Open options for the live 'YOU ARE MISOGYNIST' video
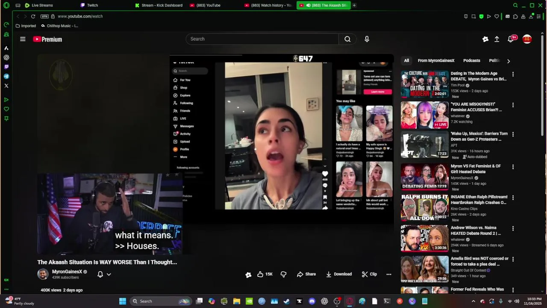This screenshot has height=308, width=547. coord(513,105)
